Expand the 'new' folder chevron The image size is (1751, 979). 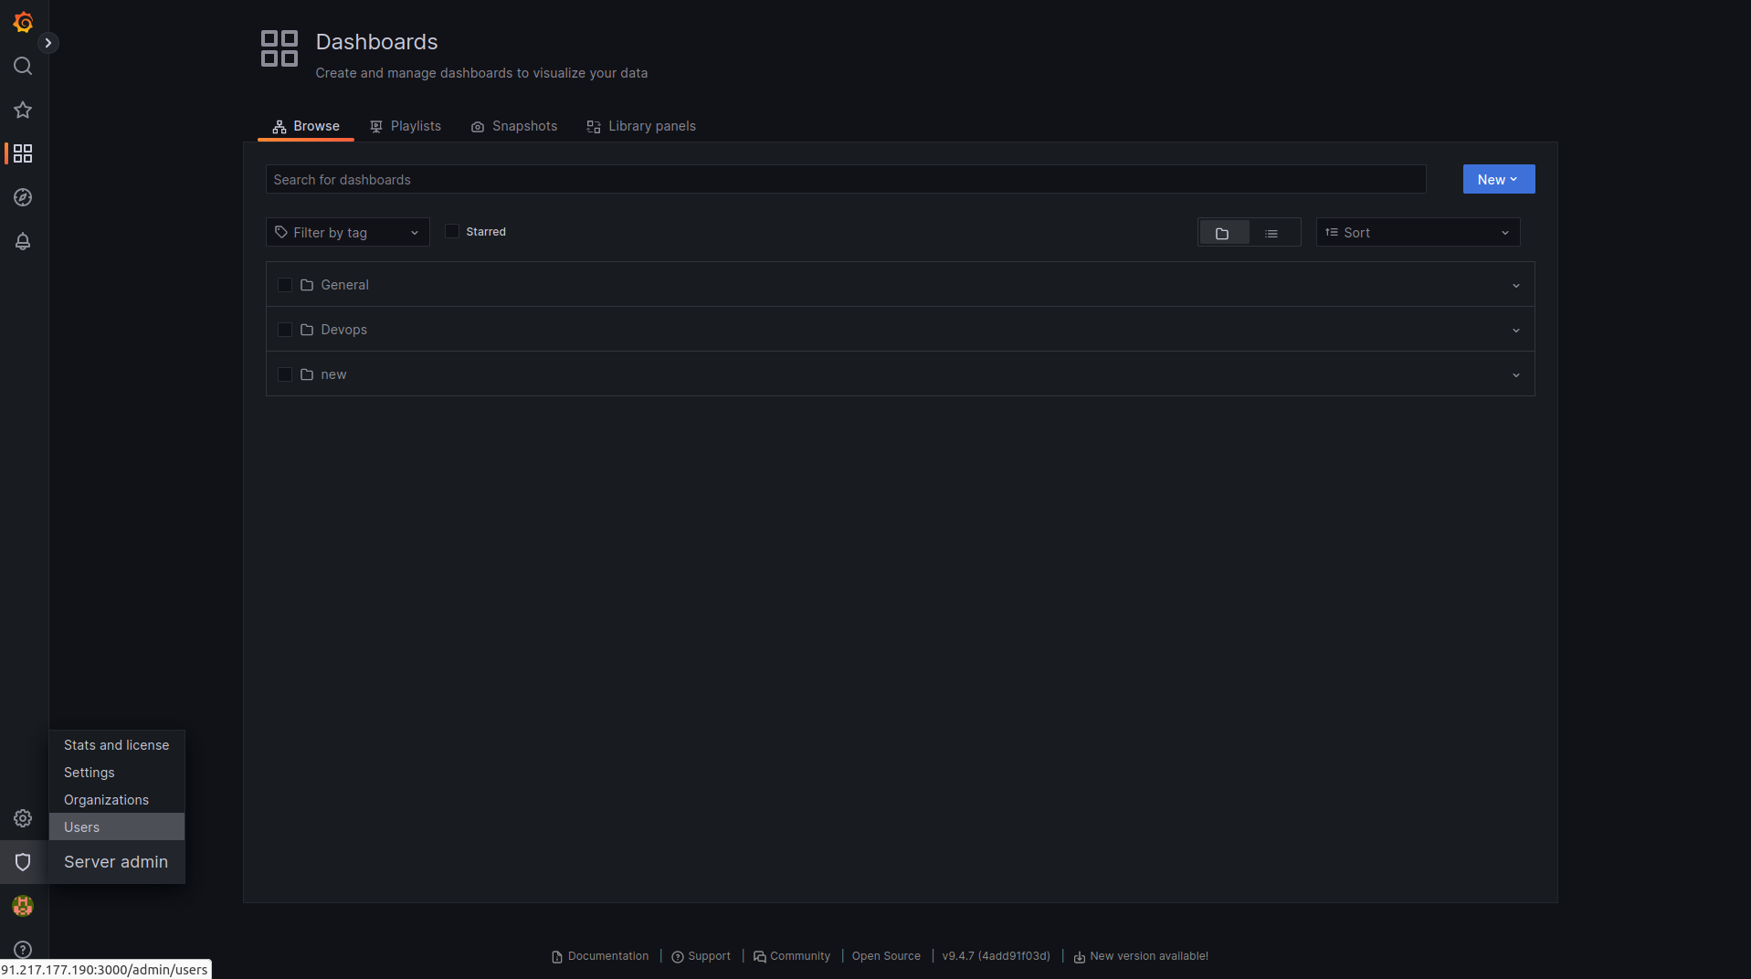pyautogui.click(x=1516, y=375)
